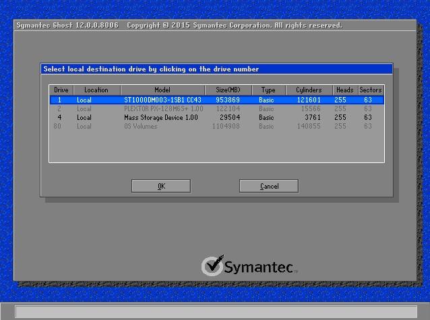Click the Drive column header

click(61, 90)
